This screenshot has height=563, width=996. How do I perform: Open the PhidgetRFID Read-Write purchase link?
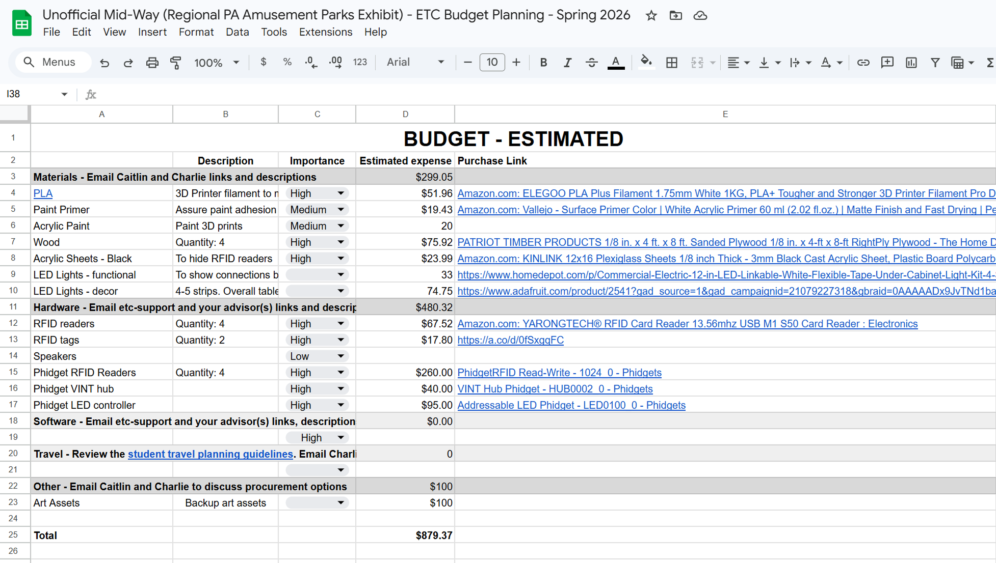click(x=559, y=373)
